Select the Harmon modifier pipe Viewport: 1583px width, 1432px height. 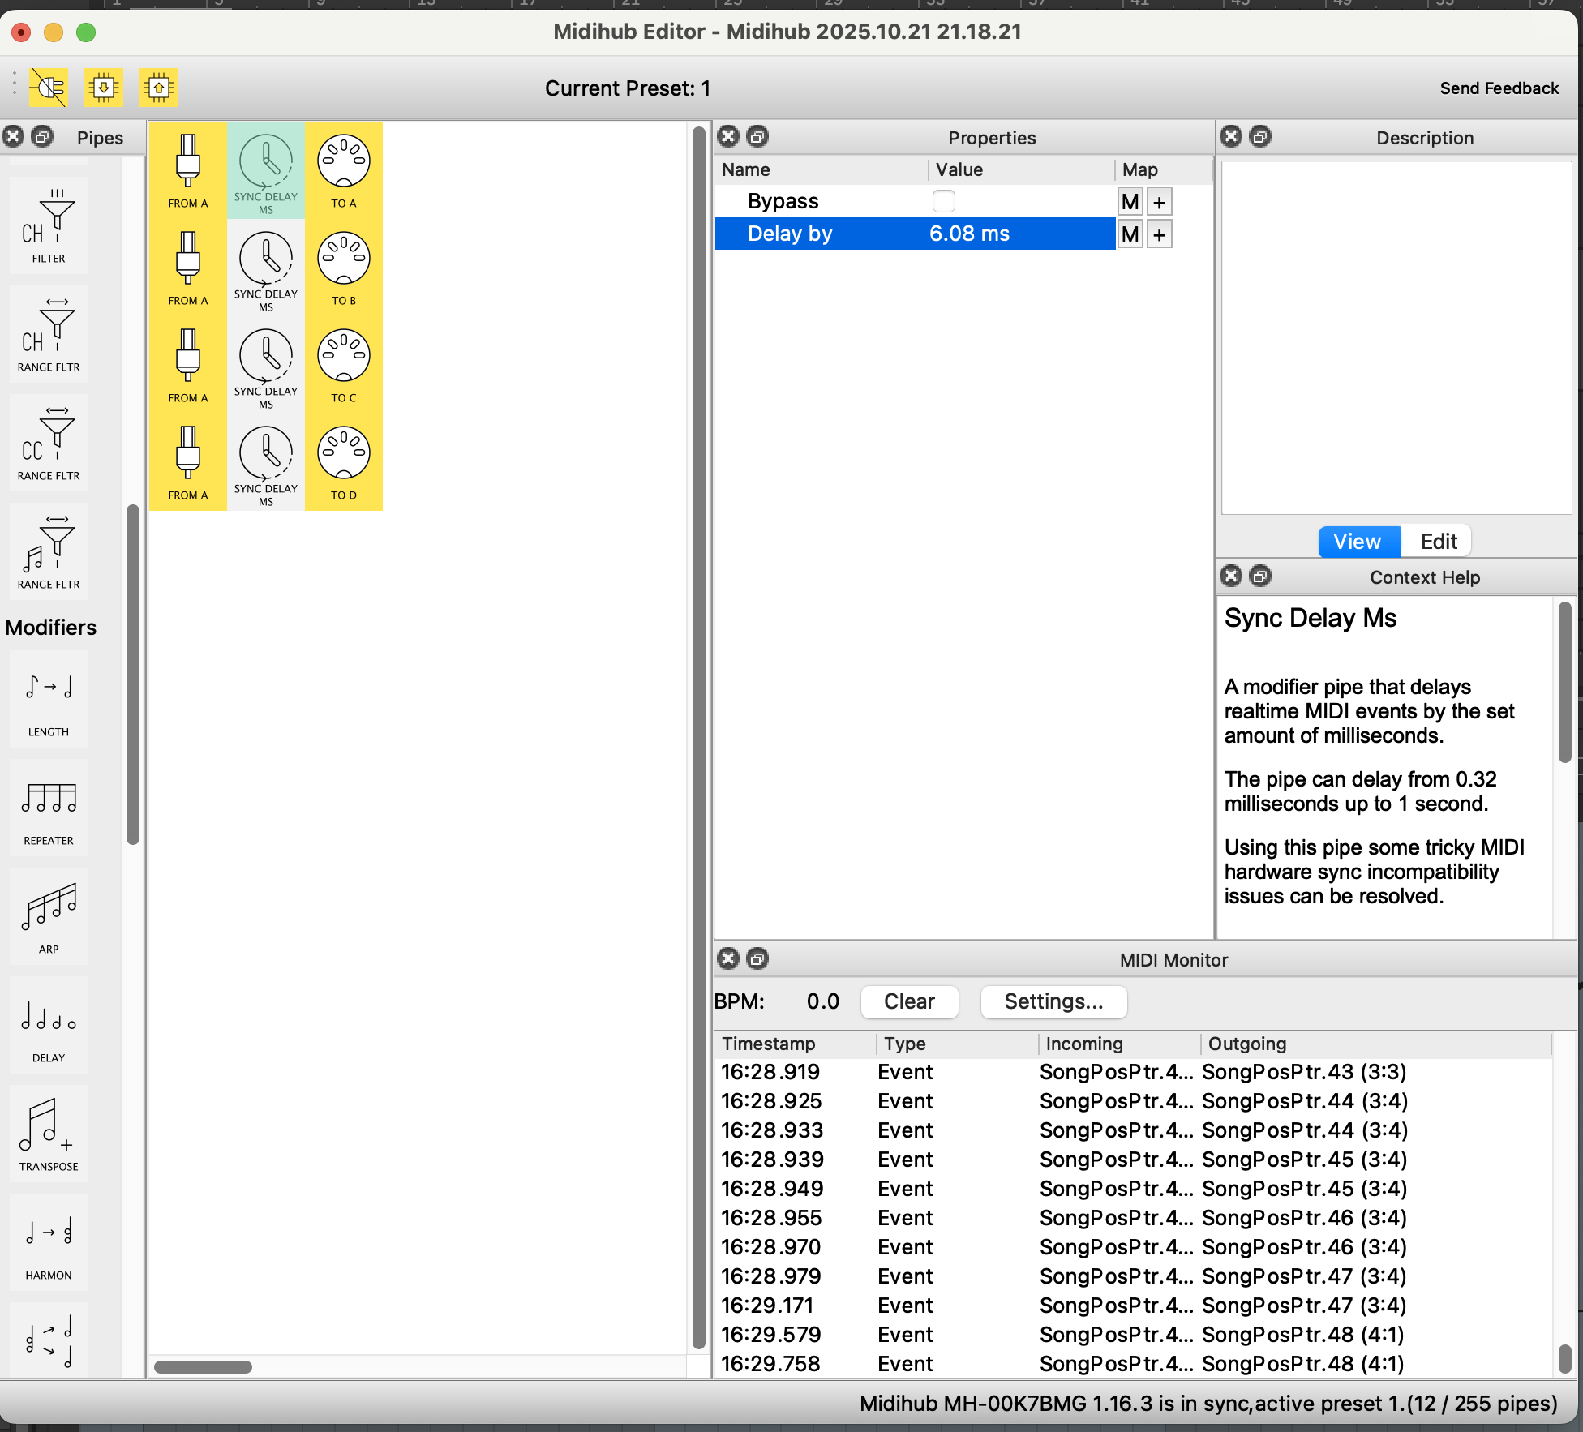(x=49, y=1242)
